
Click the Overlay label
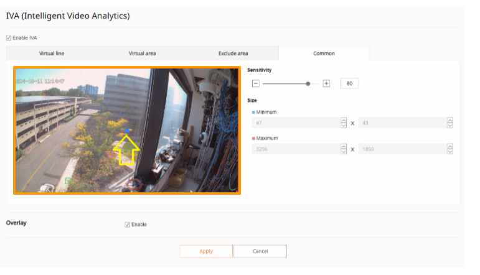point(16,223)
